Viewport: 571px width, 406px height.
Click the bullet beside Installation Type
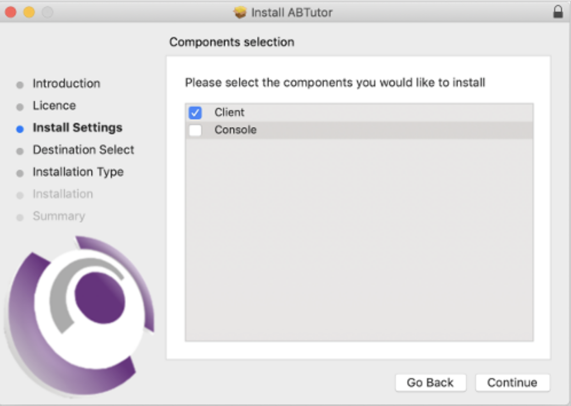point(20,173)
